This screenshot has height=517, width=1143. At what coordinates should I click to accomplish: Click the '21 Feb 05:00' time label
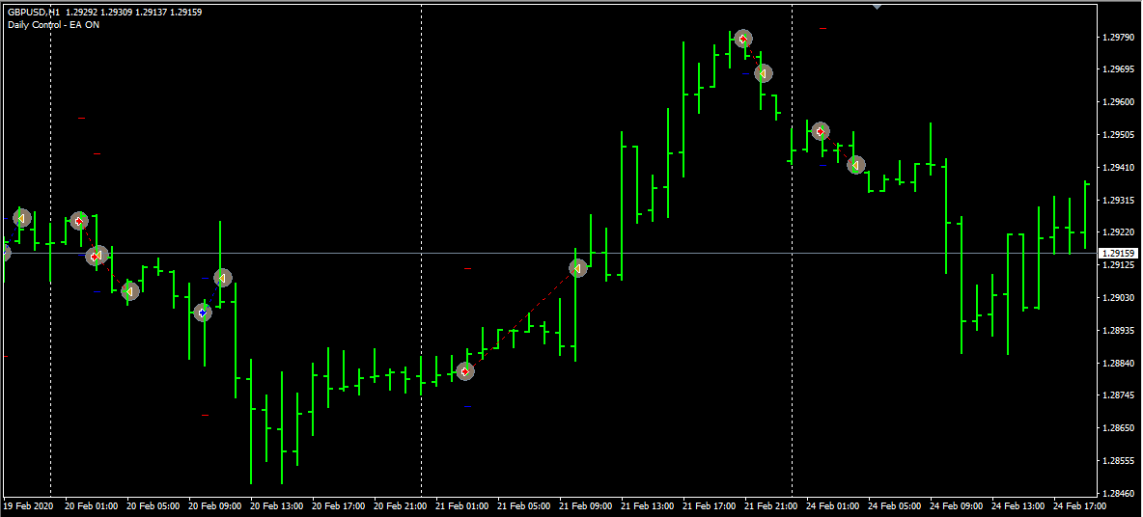coord(522,505)
